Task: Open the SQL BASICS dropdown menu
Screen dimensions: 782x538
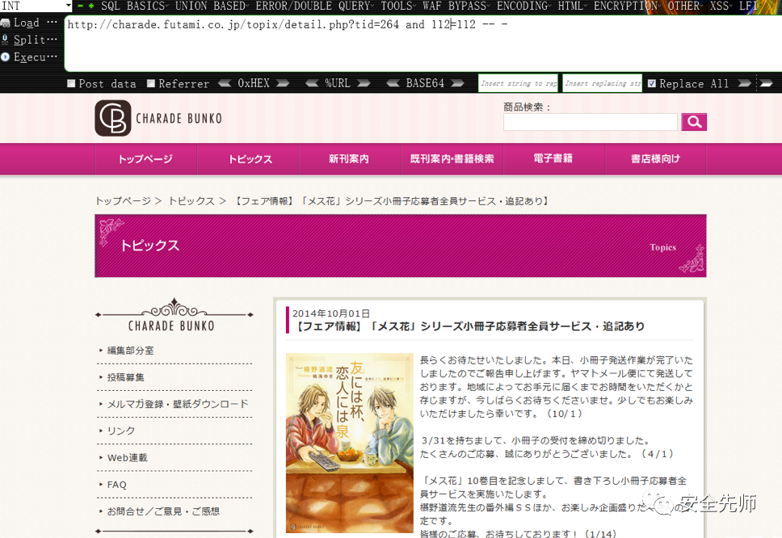Action: [135, 6]
